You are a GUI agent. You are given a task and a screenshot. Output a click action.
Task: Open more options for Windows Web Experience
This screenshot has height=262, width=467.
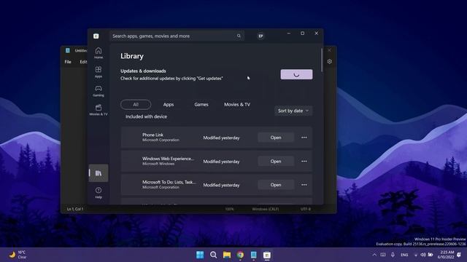[x=304, y=162]
